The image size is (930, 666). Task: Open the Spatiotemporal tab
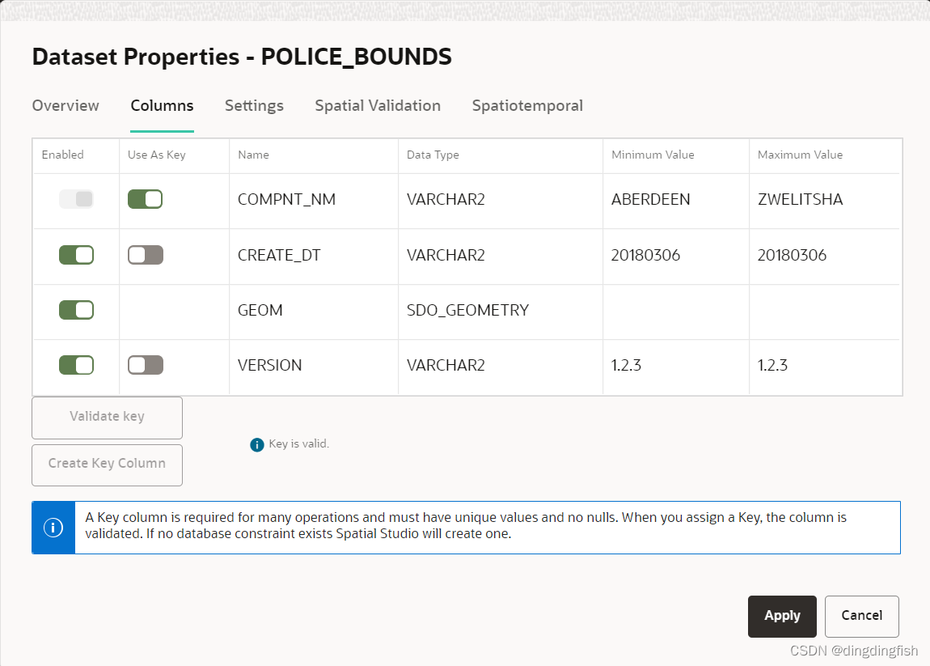[527, 106]
